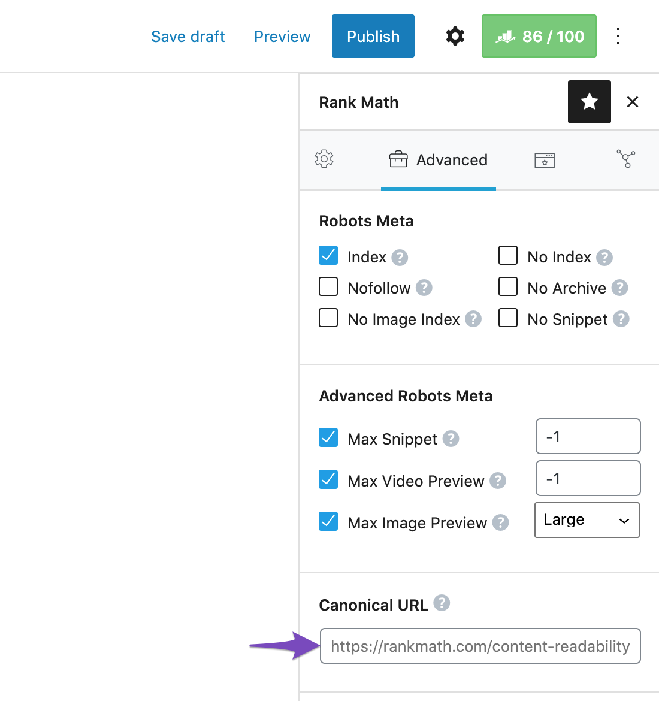Uncheck the Max Image Preview checkbox
Image resolution: width=659 pixels, height=701 pixels.
tap(328, 521)
